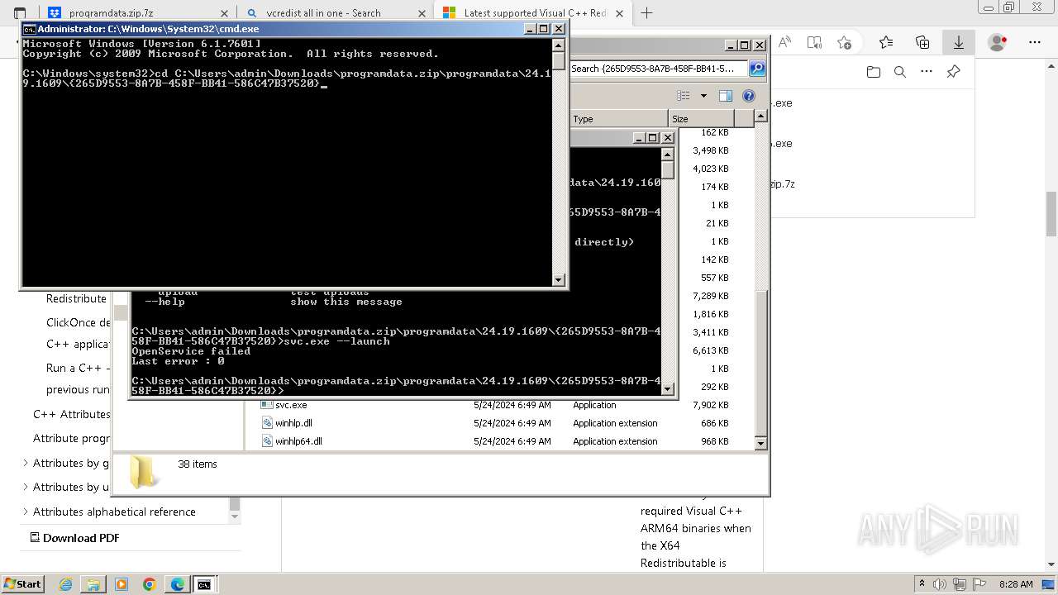Open downloads folder icon in Downloads panel

[874, 72]
